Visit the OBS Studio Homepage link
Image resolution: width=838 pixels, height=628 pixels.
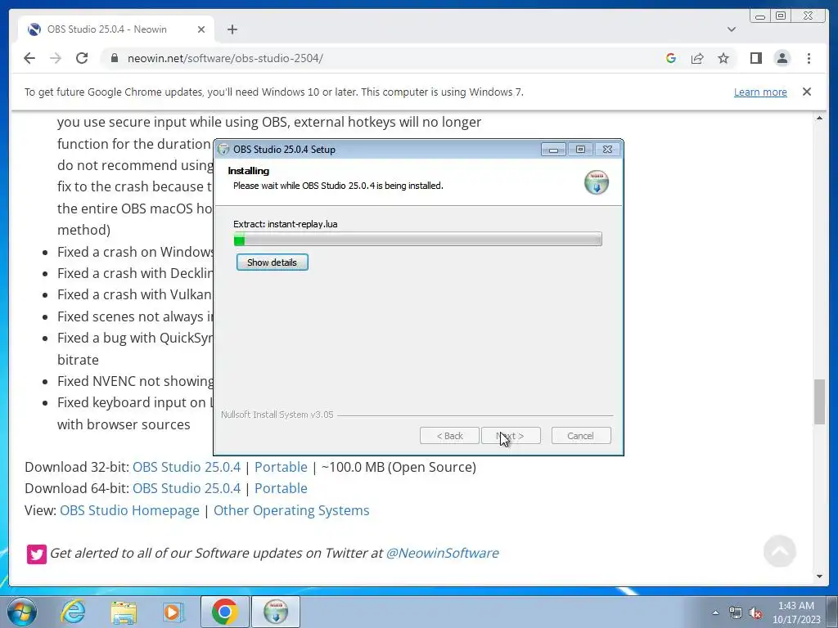point(129,510)
